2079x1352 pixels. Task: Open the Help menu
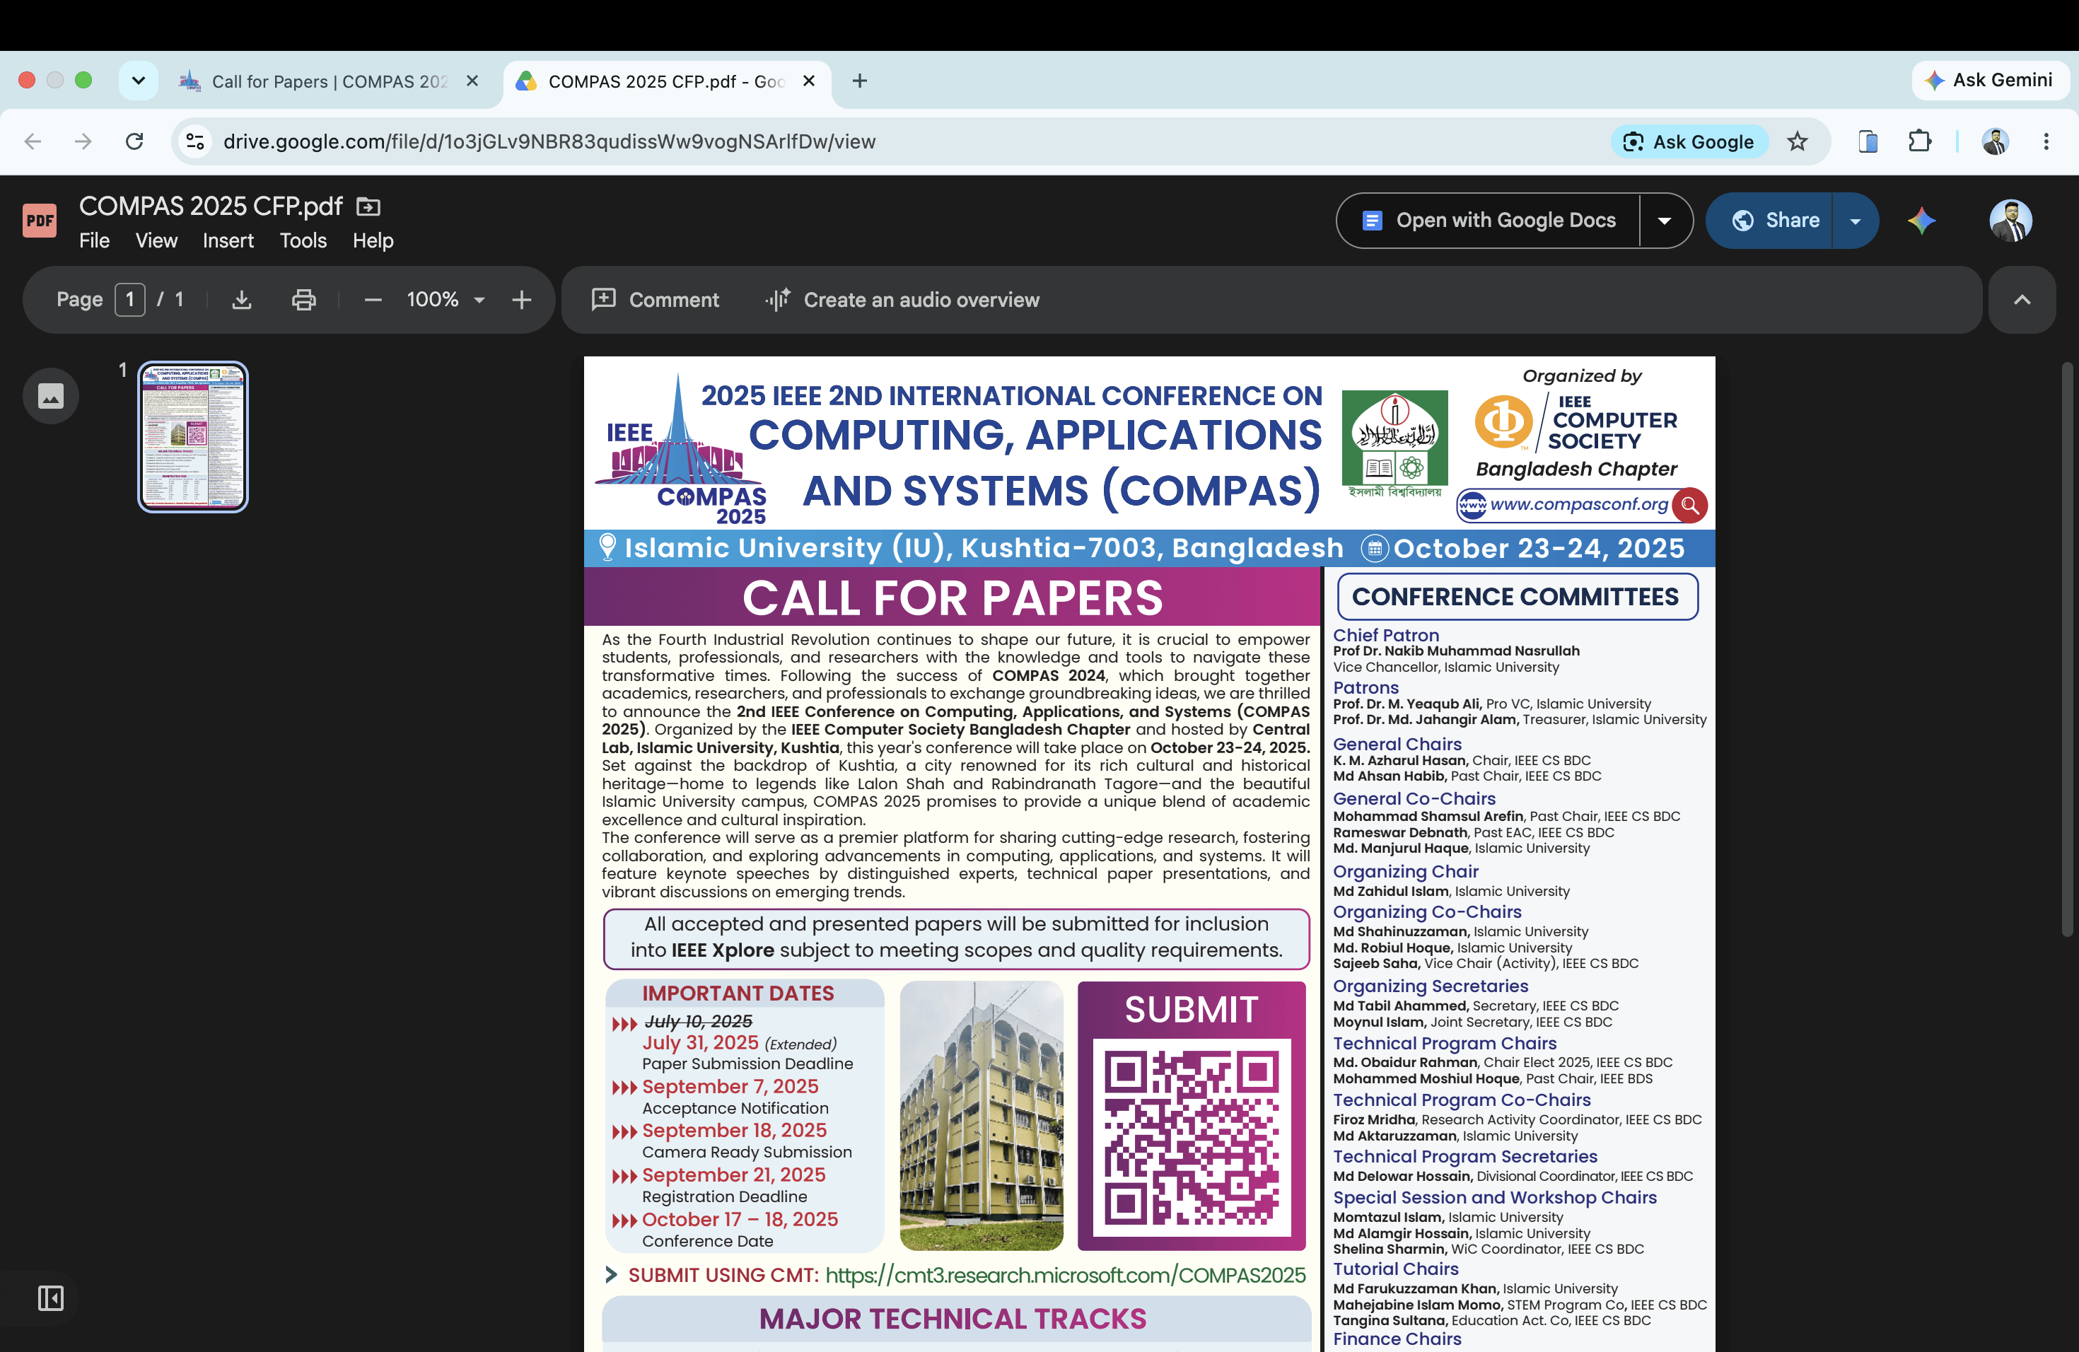click(x=373, y=240)
